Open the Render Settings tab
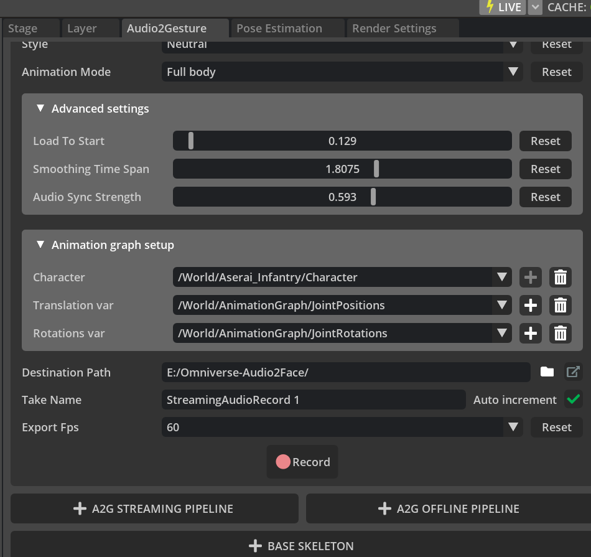 (x=394, y=29)
